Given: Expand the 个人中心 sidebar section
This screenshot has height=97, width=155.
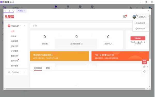Looking at the screenshot, I should 25,72.
